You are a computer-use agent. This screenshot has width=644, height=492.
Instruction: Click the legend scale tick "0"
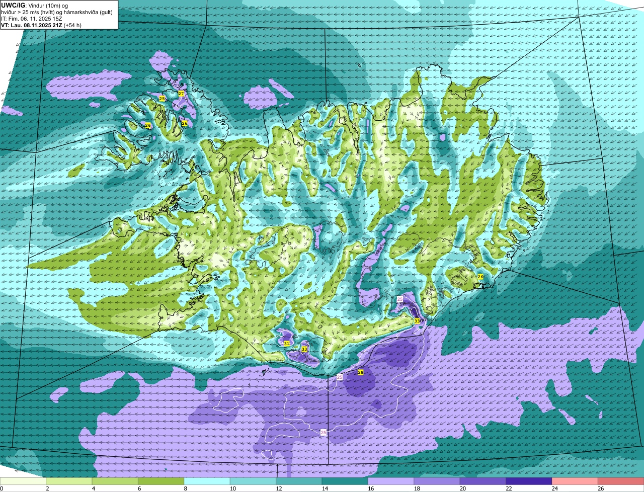click(x=2, y=488)
